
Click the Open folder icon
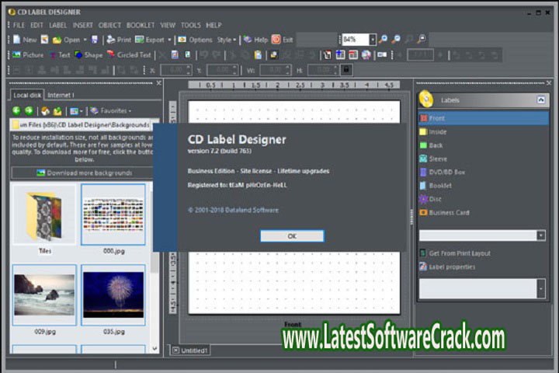[x=57, y=40]
